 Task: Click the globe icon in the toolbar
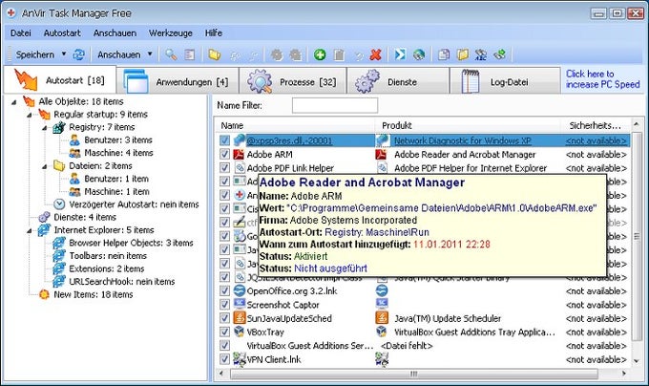click(x=419, y=54)
